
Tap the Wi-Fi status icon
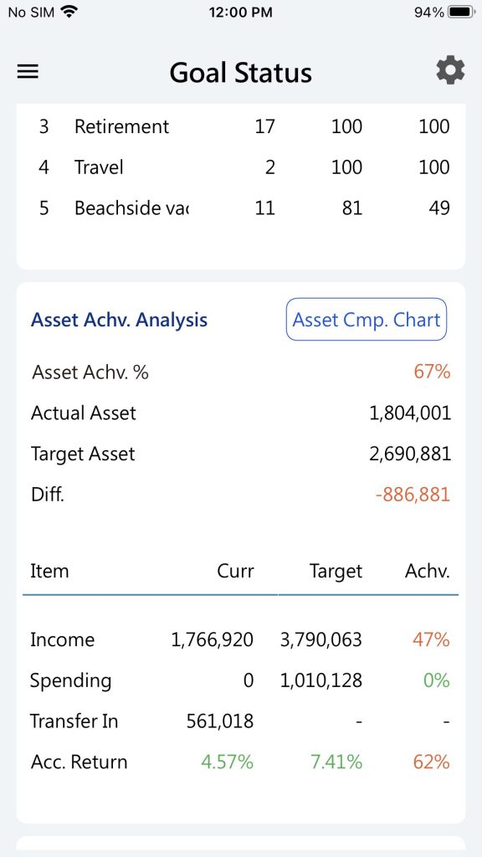(x=69, y=12)
